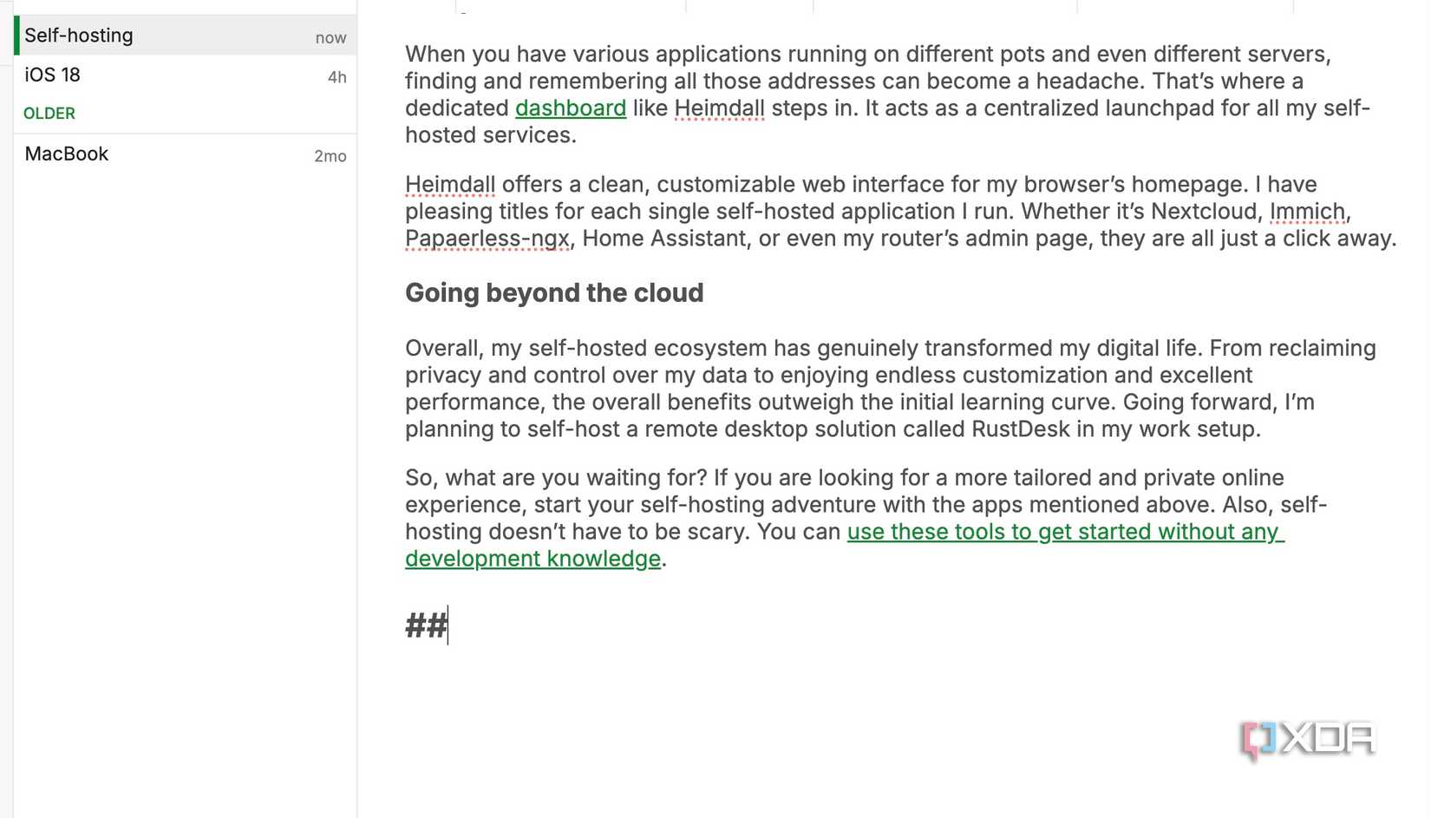Open the Self-hosting note in the sidebar
The height and width of the screenshot is (818, 1431).
click(186, 36)
